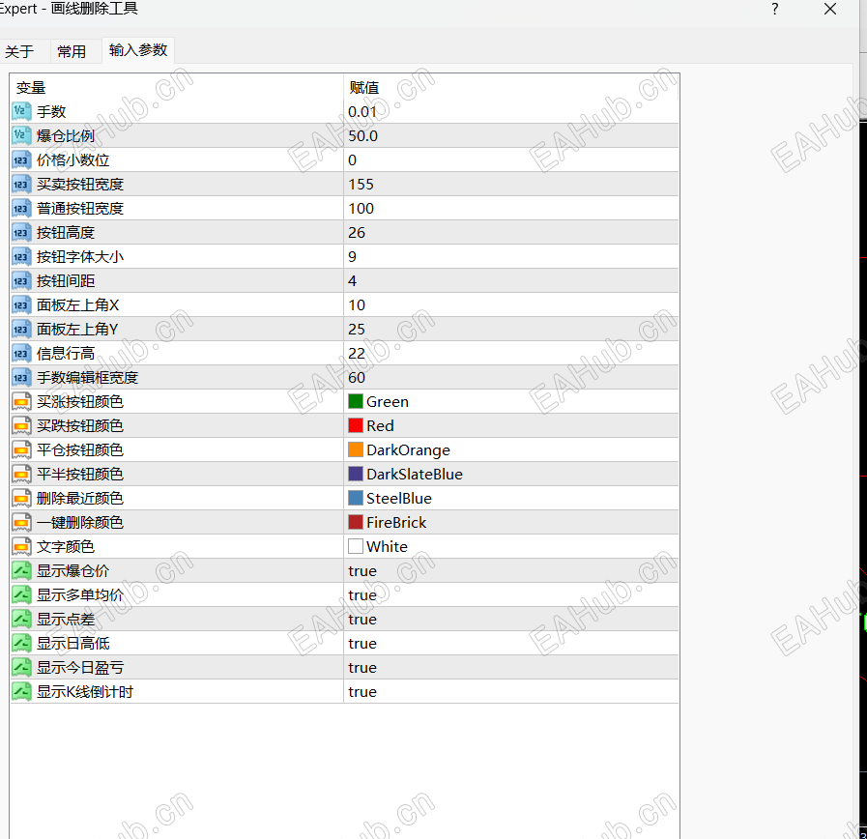This screenshot has height=839, width=867.
Task: Click the integer icon beside 按钮间距
Action: (x=21, y=281)
